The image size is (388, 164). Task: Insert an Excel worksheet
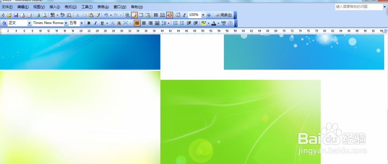pos(147,15)
